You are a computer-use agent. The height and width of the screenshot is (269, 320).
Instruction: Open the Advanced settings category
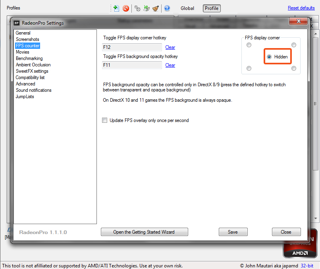[x=25, y=84]
